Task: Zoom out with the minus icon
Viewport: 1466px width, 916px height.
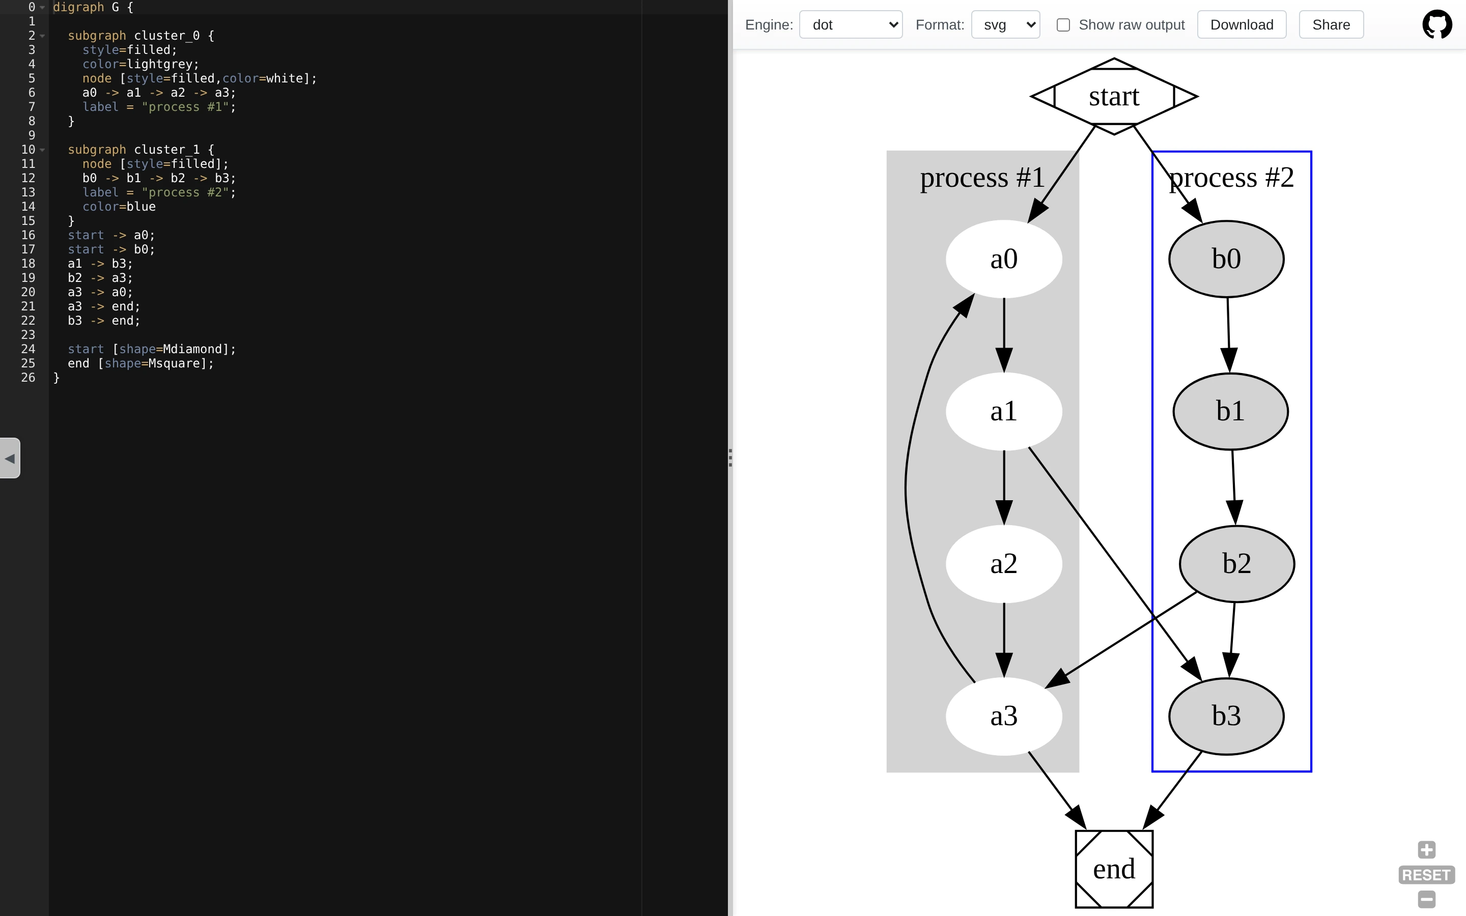Action: [x=1427, y=899]
